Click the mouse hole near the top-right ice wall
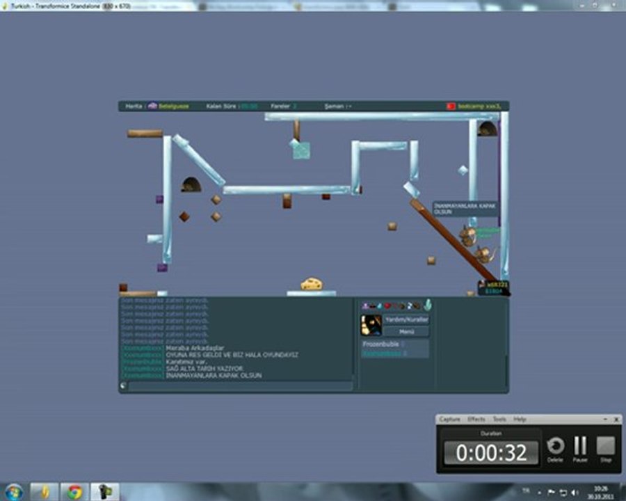The width and height of the screenshot is (626, 501). [488, 129]
